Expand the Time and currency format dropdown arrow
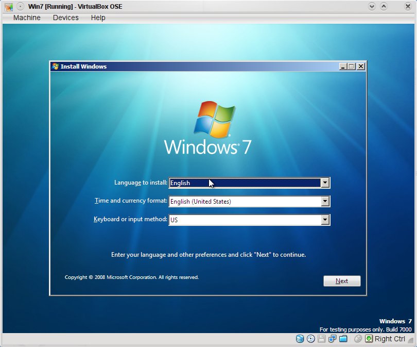This screenshot has width=417, height=347. 325,201
